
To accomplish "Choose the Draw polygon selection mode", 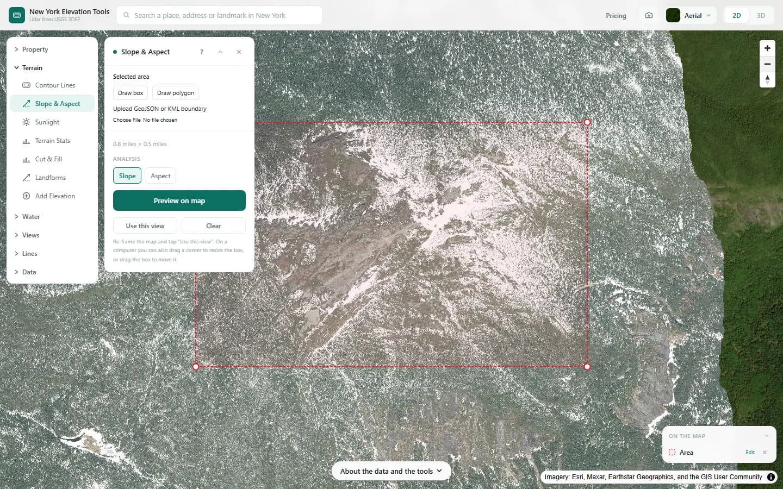I will coord(176,93).
